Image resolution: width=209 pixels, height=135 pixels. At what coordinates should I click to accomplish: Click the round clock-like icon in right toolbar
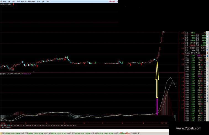pyautogui.click(x=207, y=43)
